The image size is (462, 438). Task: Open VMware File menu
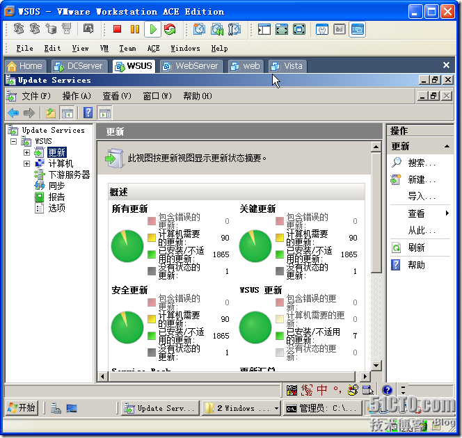[25, 48]
